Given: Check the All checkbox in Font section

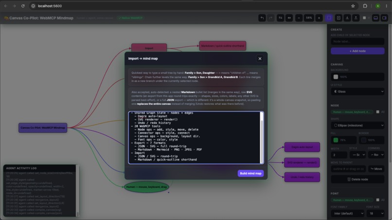Looking at the screenshot, I should pyautogui.click(x=378, y=200).
